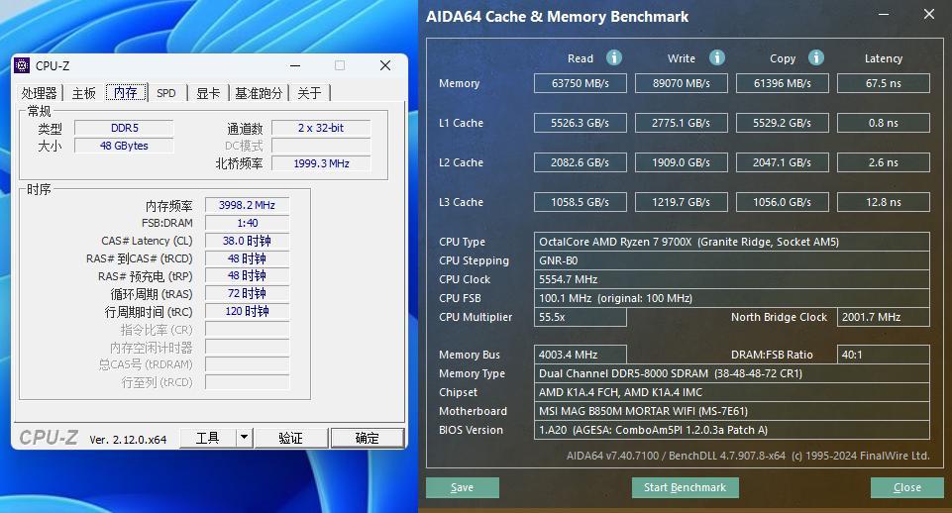
Task: Click L1 Cache Read value 5526.3 GB/s
Action: point(581,123)
